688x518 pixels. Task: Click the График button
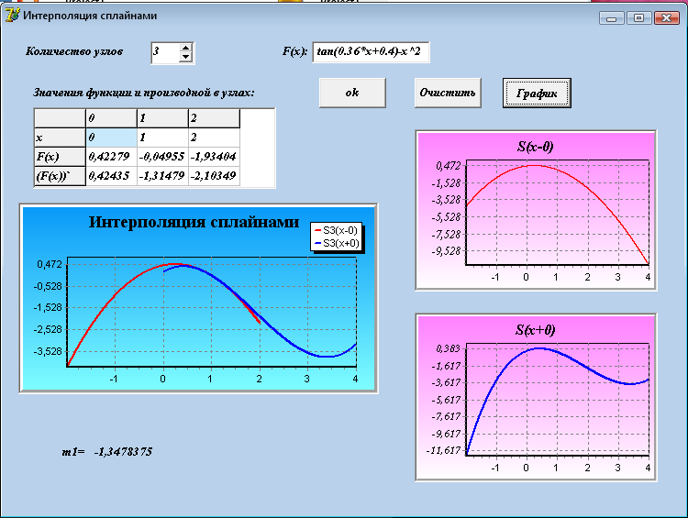537,93
